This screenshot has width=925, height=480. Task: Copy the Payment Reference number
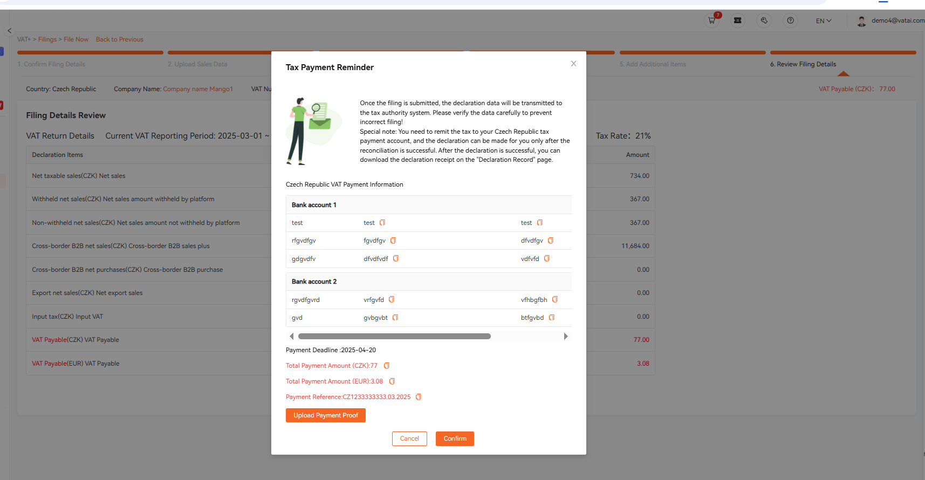(x=419, y=397)
